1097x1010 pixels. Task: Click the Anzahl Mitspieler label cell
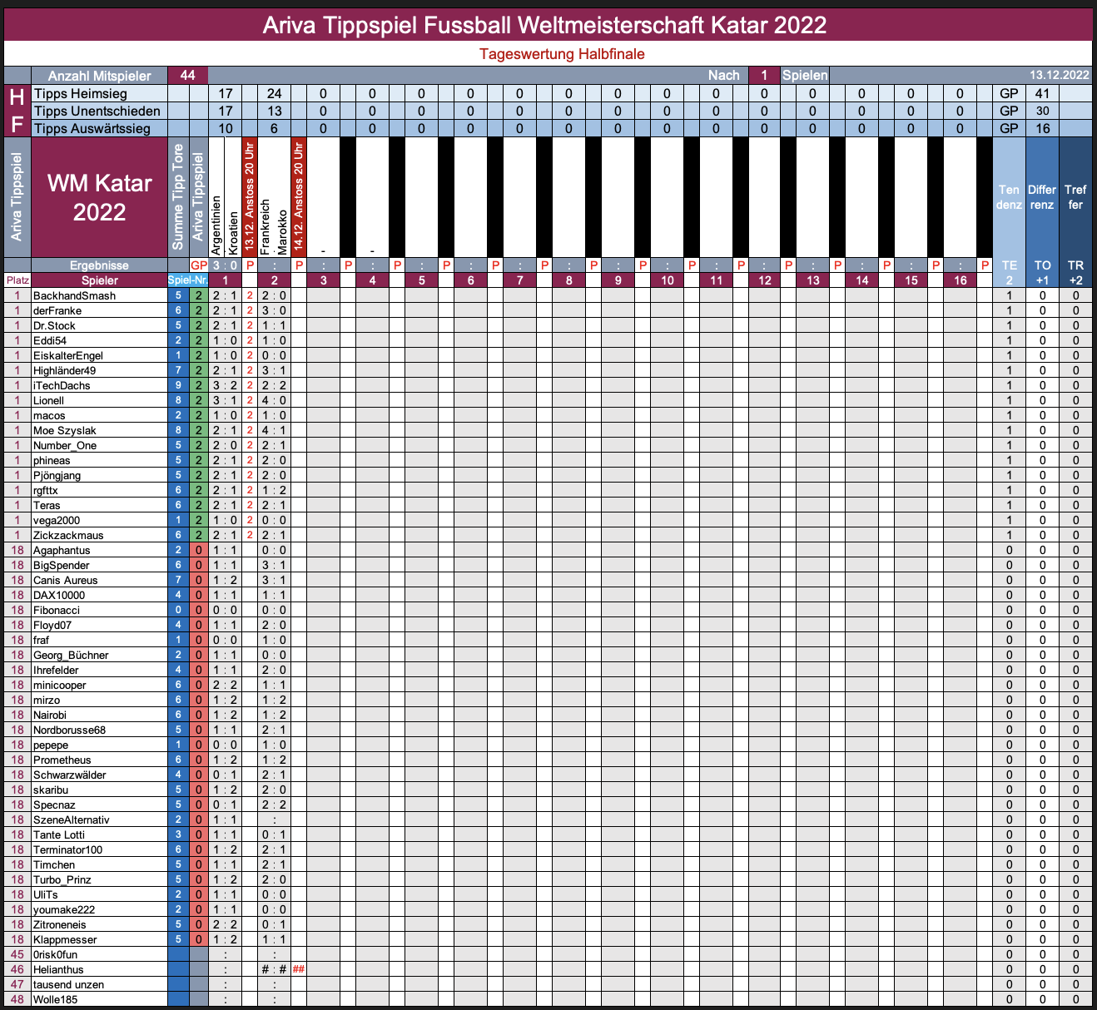(99, 76)
